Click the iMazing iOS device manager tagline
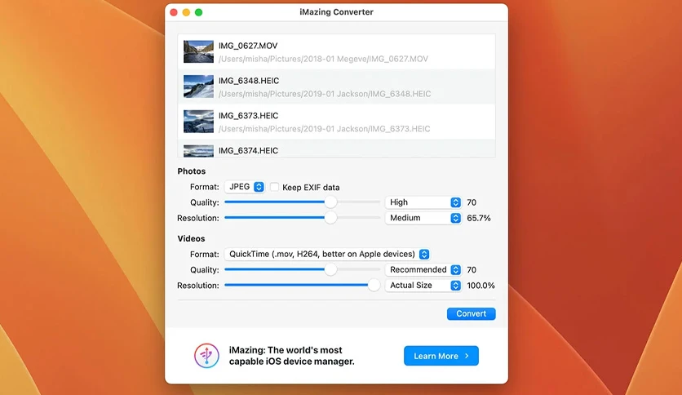Viewport: 682px width, 395px height. coord(291,356)
